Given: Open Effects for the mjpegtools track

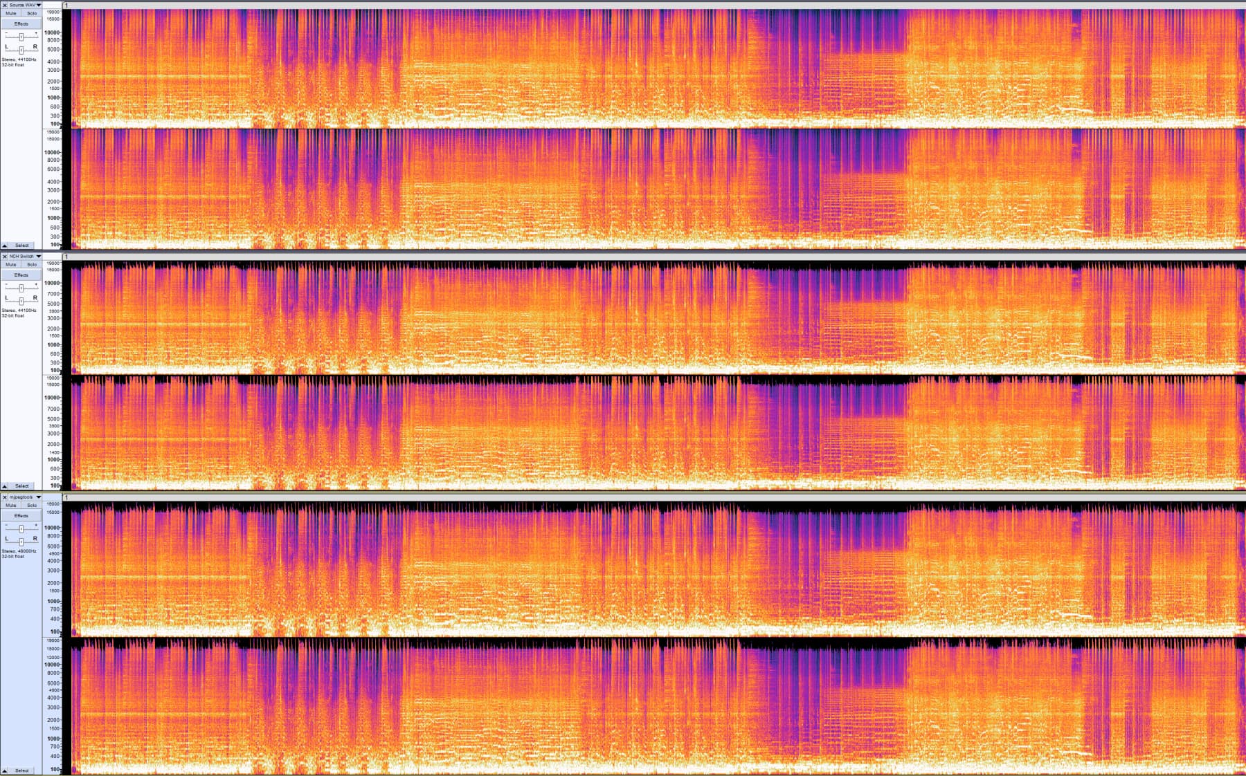Looking at the screenshot, I should 21,515.
